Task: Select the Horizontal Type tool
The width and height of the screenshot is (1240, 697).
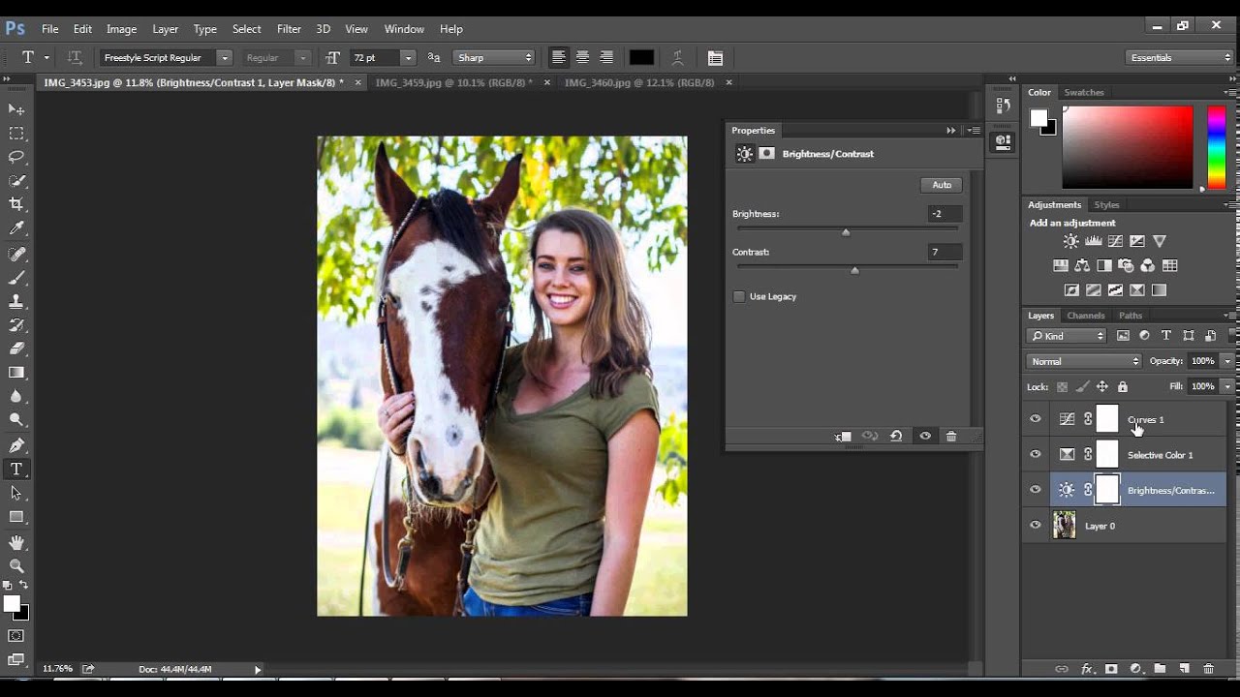Action: coord(16,470)
